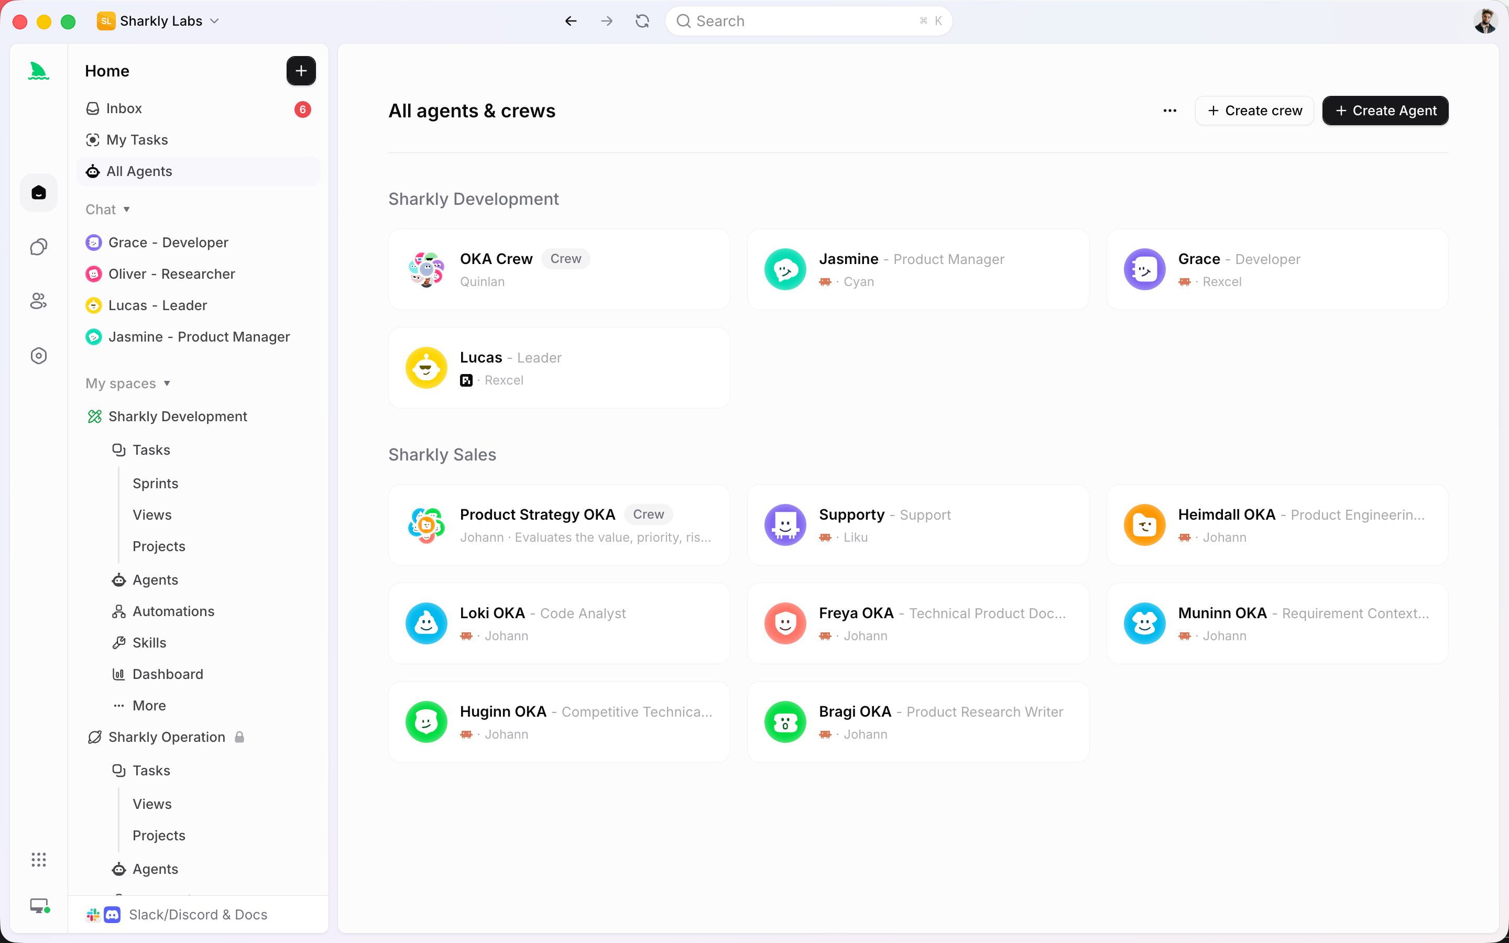Open chat with Jasmine - Product Manager
Image resolution: width=1509 pixels, height=943 pixels.
point(188,337)
